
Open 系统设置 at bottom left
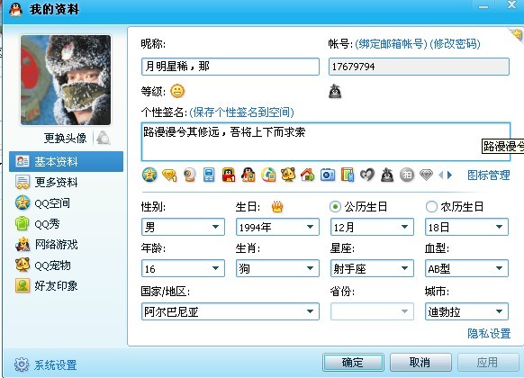(x=46, y=364)
